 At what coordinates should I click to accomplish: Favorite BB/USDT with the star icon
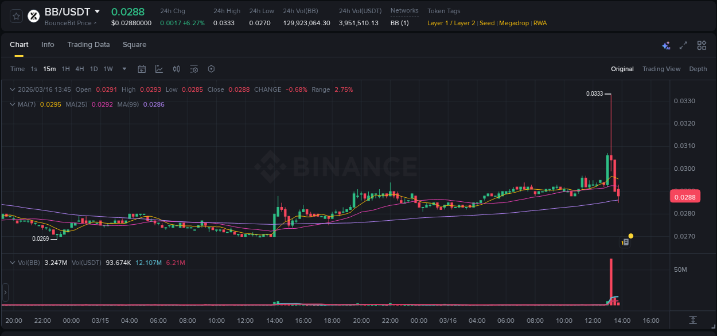16,15
